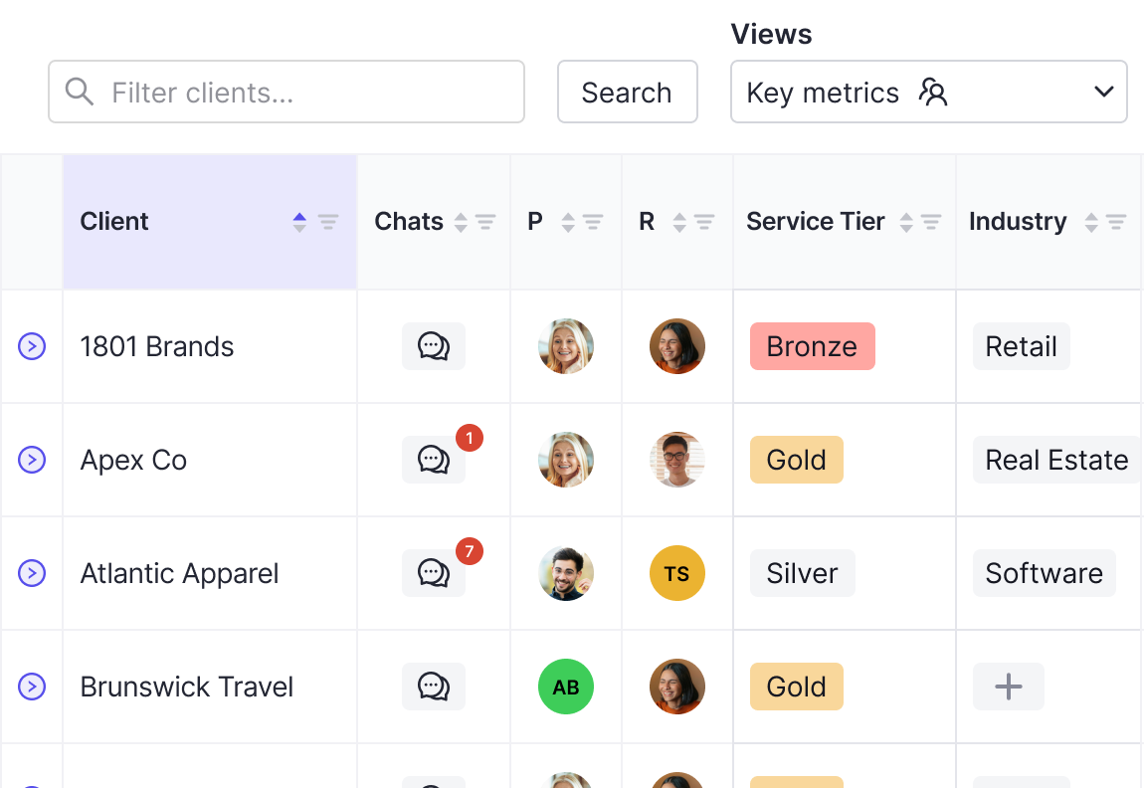Open Atlantic Apparel chat with 7 notifications

[x=433, y=573]
